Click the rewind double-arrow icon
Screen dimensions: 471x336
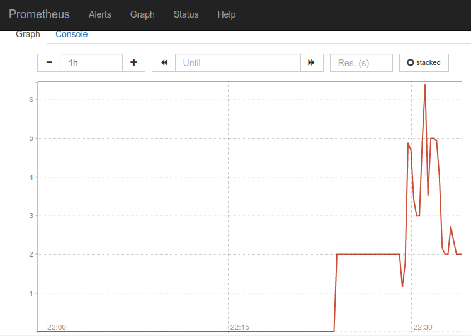click(x=164, y=62)
